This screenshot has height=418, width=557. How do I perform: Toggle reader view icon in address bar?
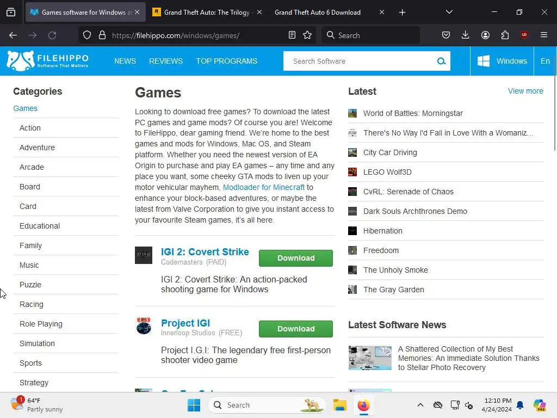click(x=292, y=35)
